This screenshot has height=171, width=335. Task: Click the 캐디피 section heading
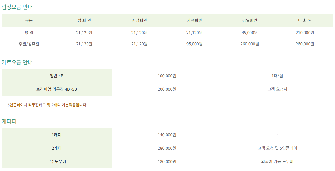(9, 121)
